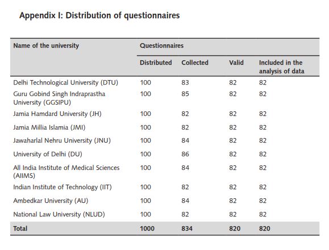Click Guru Gobind Singh Indraprastha University name

click(x=59, y=98)
